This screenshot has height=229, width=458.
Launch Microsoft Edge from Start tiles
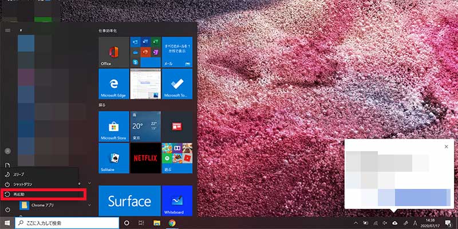pyautogui.click(x=113, y=84)
